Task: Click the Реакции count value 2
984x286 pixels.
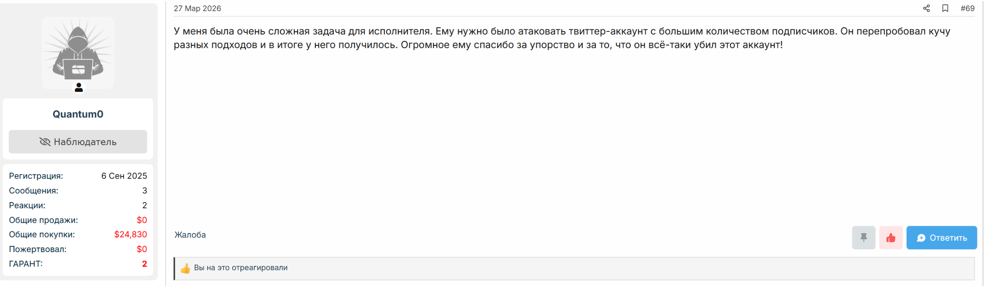Action: (x=144, y=205)
